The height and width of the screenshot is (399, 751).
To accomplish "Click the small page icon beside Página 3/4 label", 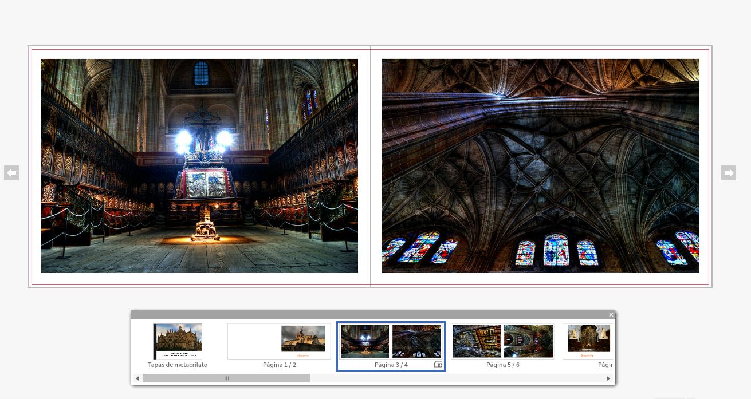I will coord(438,364).
